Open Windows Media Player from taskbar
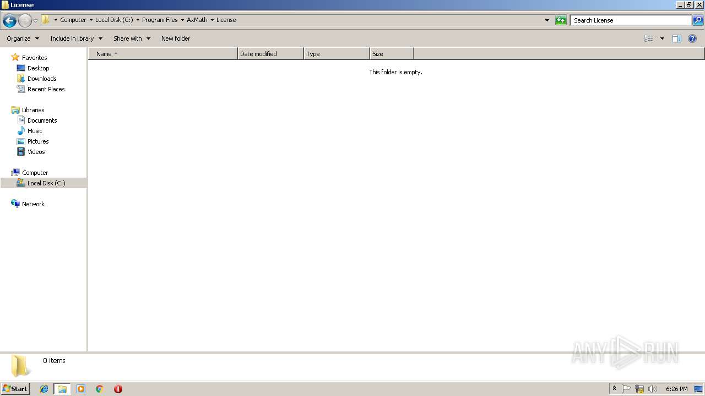Image resolution: width=705 pixels, height=396 pixels. (81, 389)
